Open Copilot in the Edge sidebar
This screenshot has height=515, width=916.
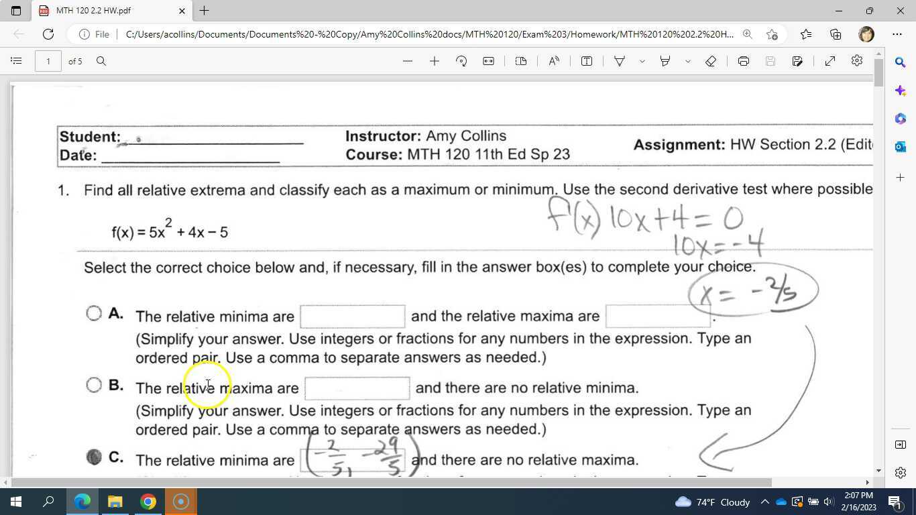click(900, 91)
